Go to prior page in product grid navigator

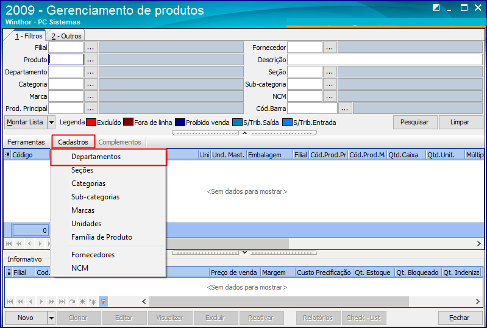(19, 243)
